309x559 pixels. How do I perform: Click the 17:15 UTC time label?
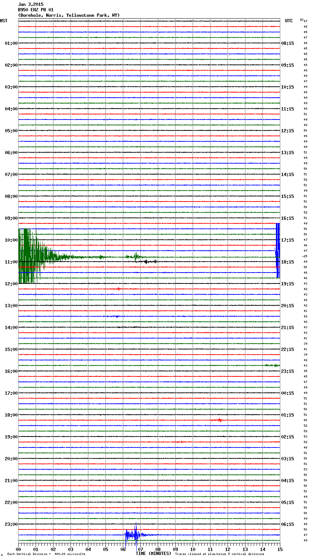coord(288,240)
